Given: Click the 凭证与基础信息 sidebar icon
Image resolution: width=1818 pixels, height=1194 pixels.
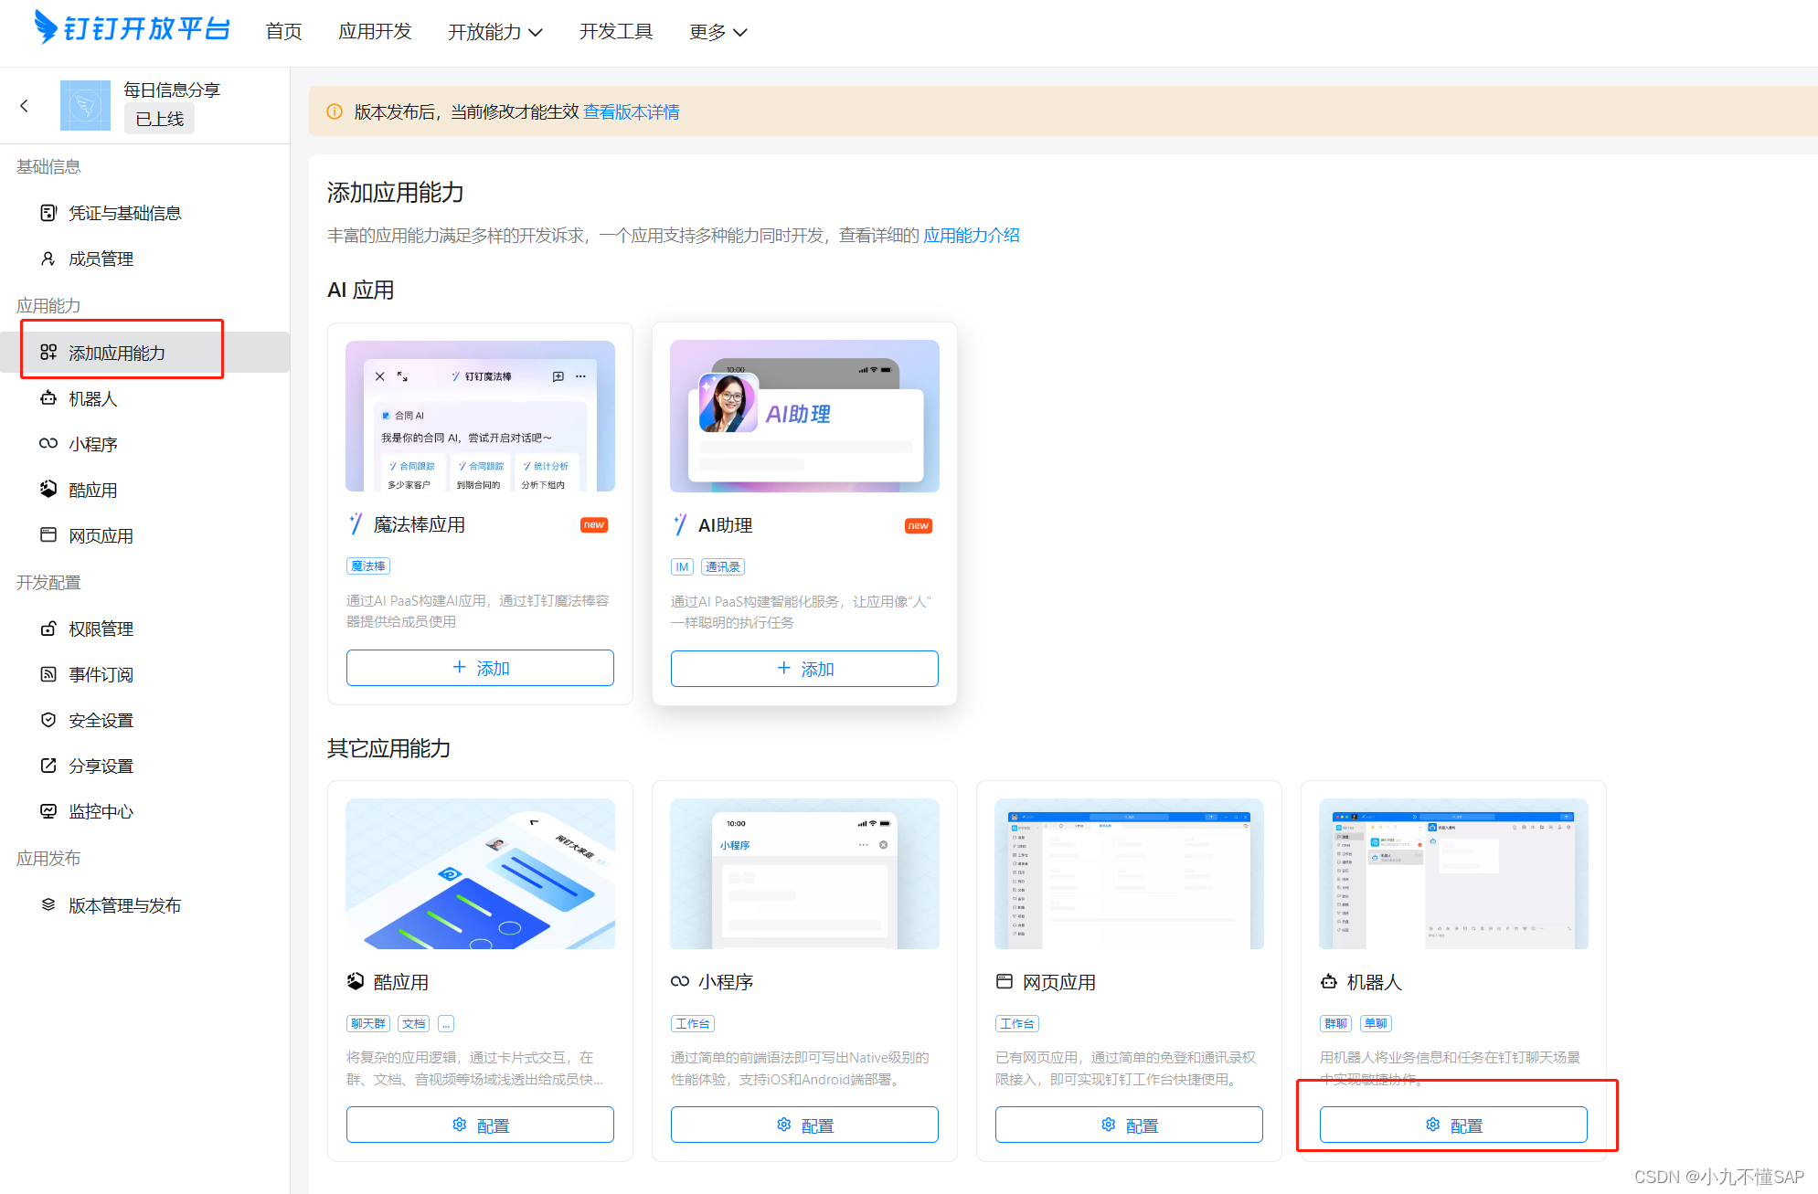Looking at the screenshot, I should click(x=48, y=213).
